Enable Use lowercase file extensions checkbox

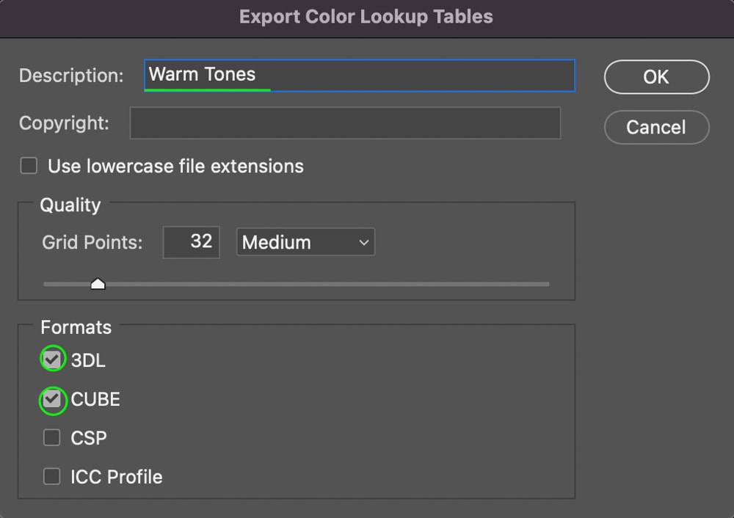(x=29, y=166)
